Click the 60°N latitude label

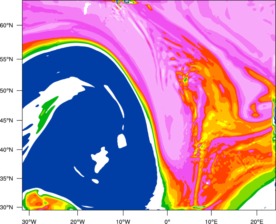coord(7,25)
